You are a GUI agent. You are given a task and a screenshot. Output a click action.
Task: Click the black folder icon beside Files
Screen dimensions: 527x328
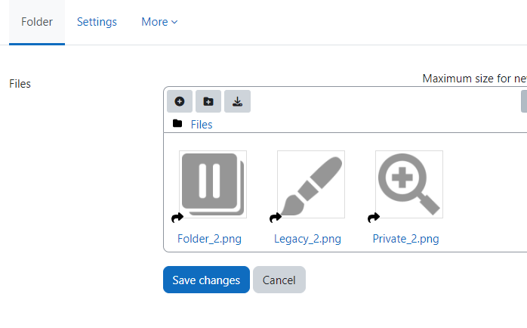point(177,123)
